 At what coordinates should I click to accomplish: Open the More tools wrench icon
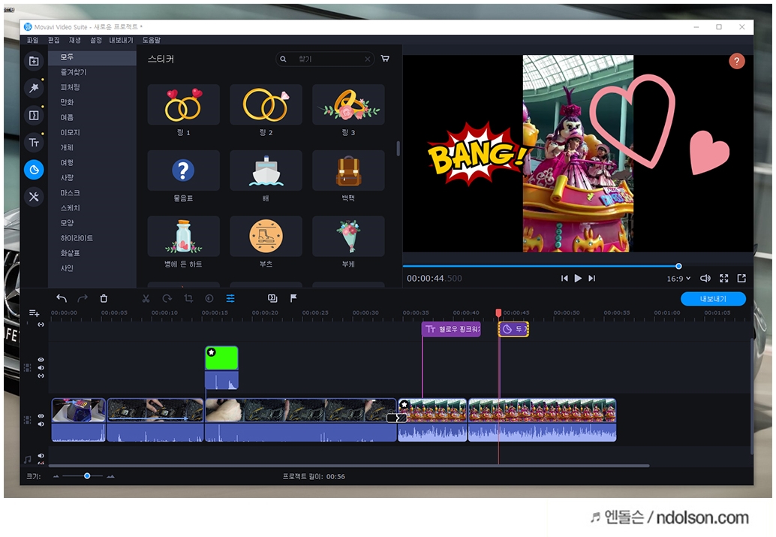point(34,198)
